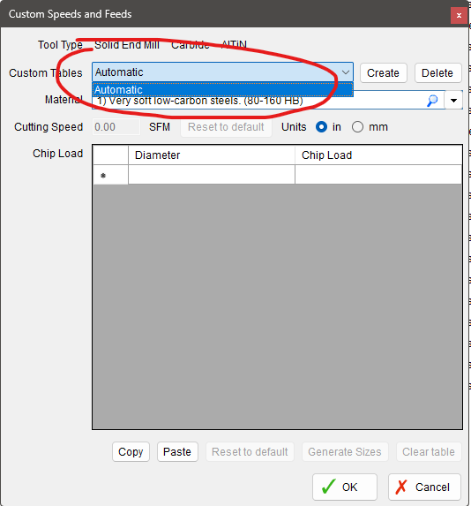Screen dimensions: 471x506
Task: Click the empty Chip Load cell
Action: 378,175
